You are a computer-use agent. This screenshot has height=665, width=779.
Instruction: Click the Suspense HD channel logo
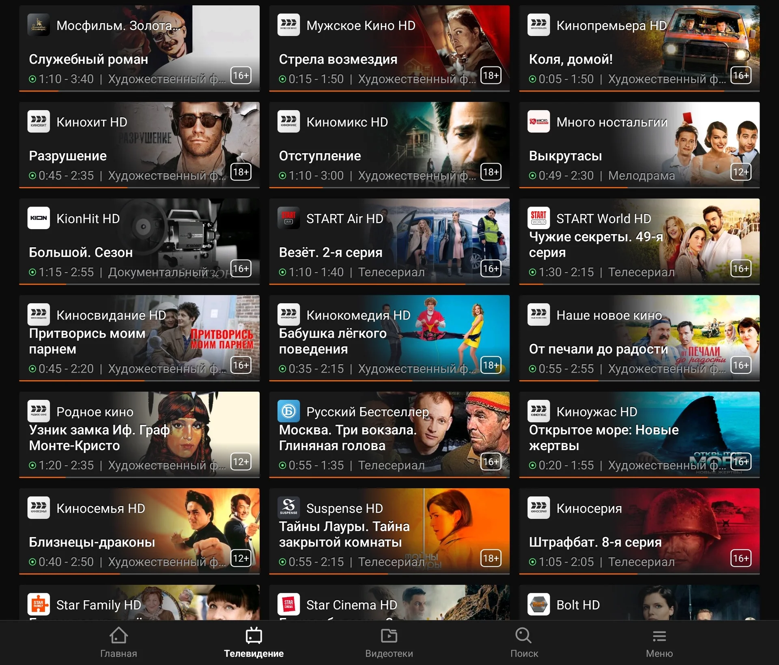(288, 507)
